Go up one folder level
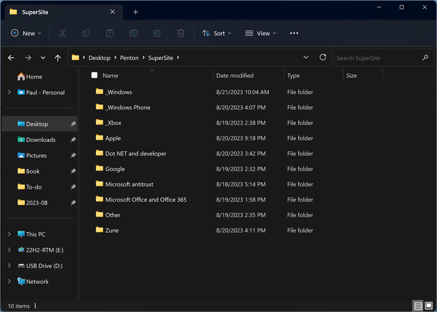The height and width of the screenshot is (312, 437). point(58,58)
